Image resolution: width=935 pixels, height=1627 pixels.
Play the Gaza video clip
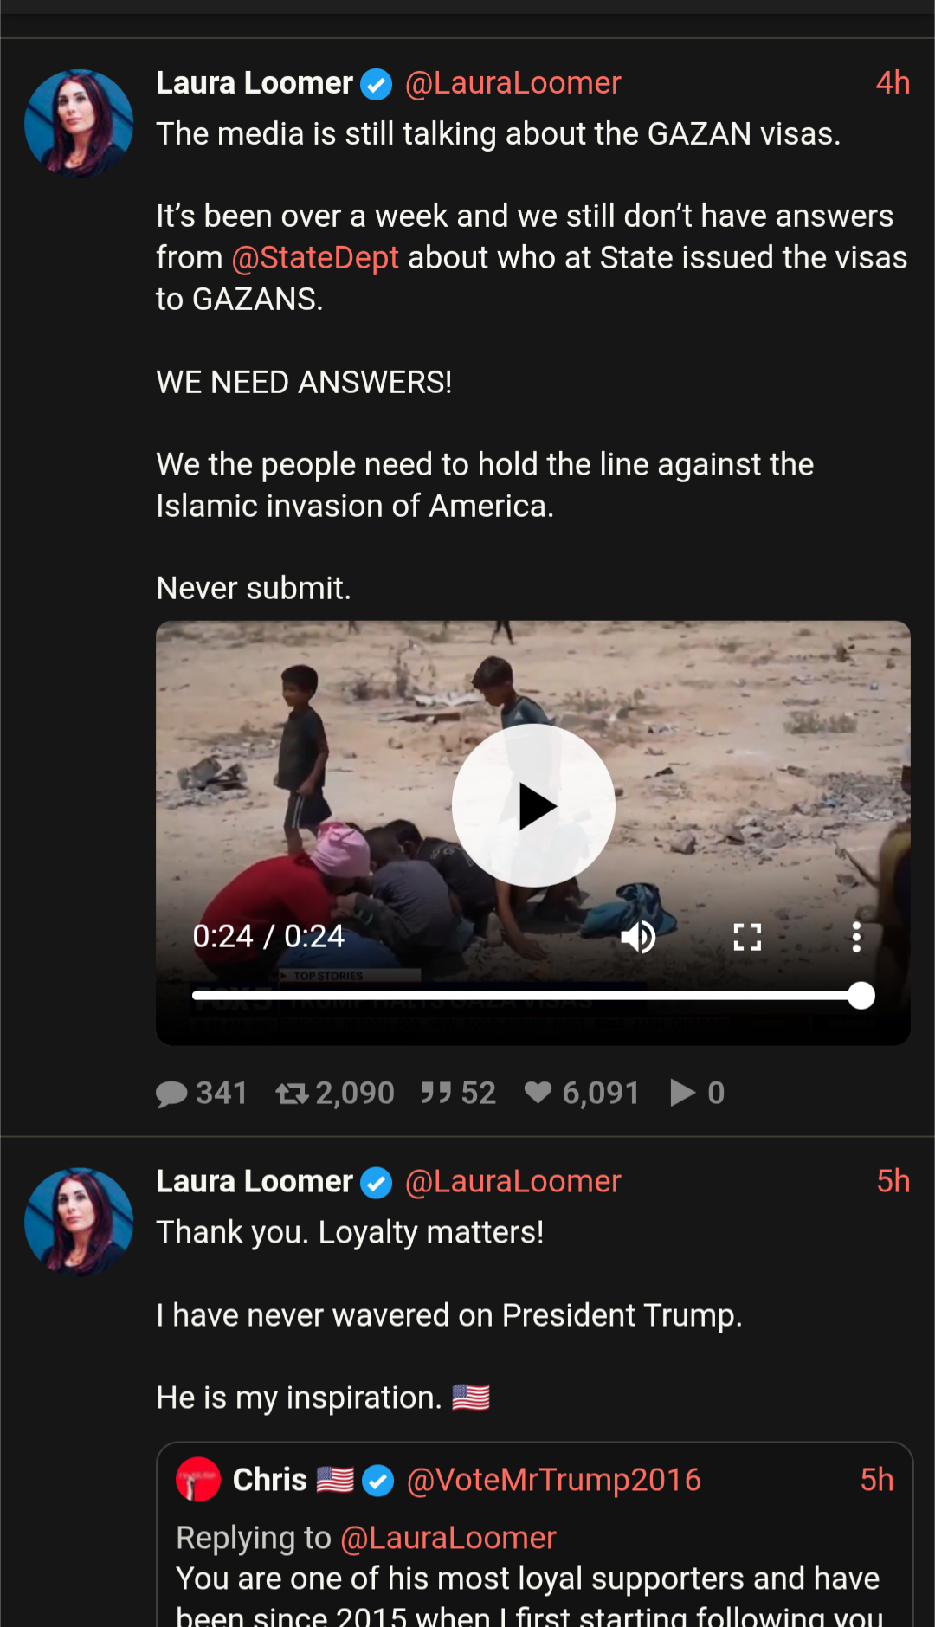pos(533,805)
